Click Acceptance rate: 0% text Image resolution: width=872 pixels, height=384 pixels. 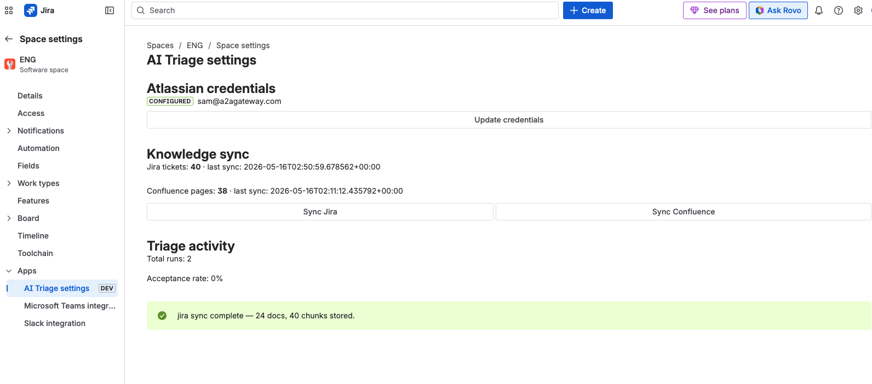(x=185, y=278)
